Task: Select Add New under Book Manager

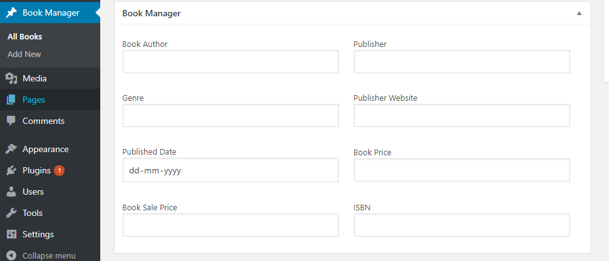Action: [x=24, y=54]
